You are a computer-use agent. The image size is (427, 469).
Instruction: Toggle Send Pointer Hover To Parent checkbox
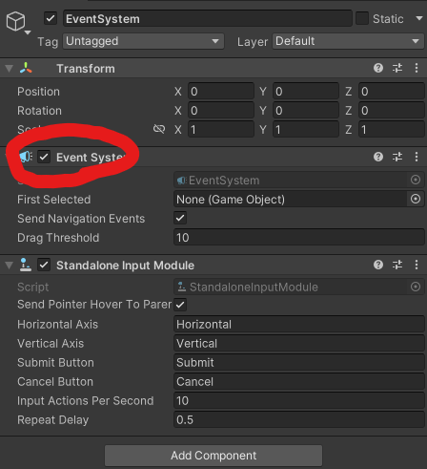(x=180, y=305)
